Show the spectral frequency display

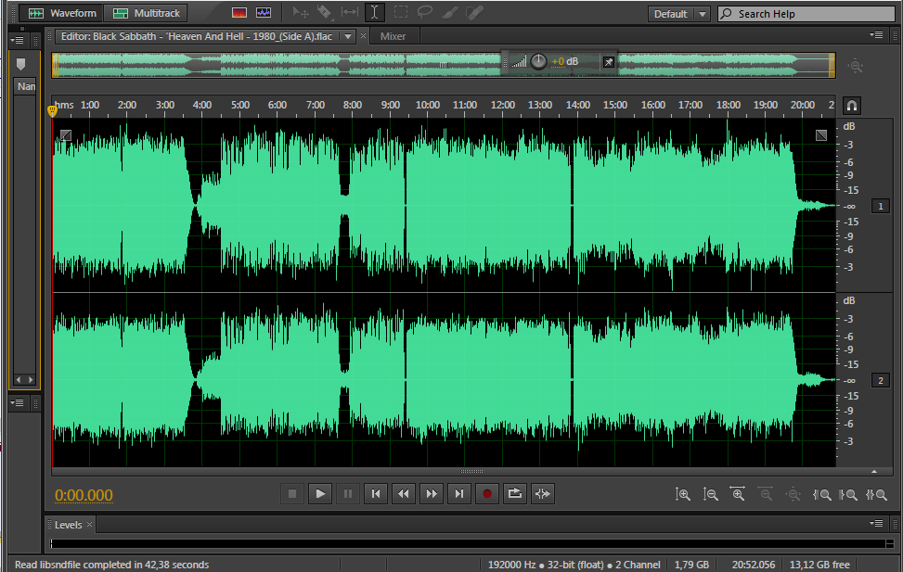pyautogui.click(x=239, y=13)
